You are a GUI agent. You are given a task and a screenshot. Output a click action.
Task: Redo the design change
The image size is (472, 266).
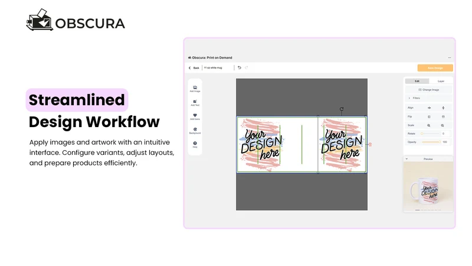(247, 67)
